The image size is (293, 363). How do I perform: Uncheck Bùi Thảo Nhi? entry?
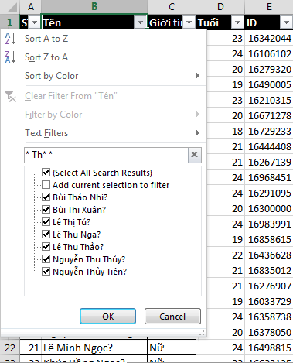[46, 197]
